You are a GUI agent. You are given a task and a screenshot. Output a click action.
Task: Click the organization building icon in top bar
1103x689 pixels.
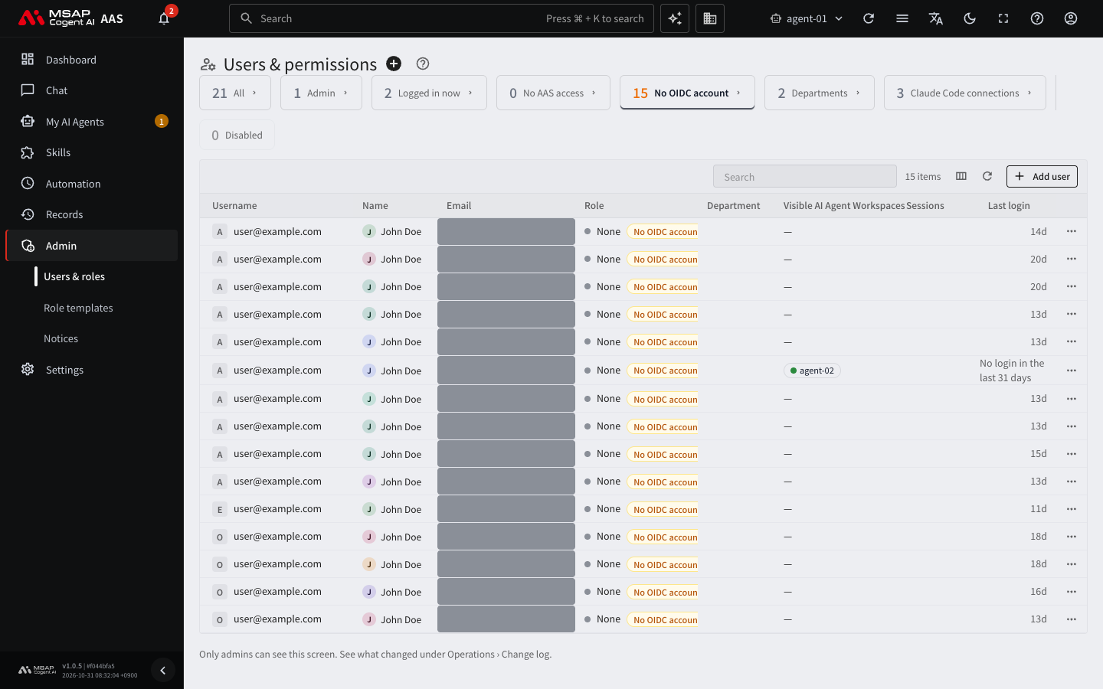pyautogui.click(x=710, y=18)
